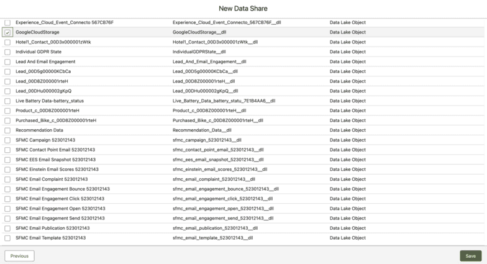
Task: Check the Purchased_Bike_c row checkbox
Action: (7, 121)
